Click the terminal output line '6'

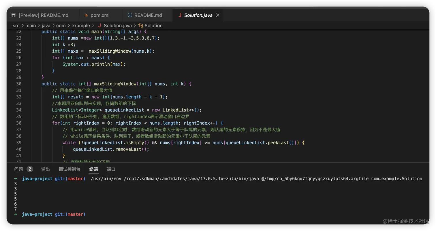click(15, 204)
